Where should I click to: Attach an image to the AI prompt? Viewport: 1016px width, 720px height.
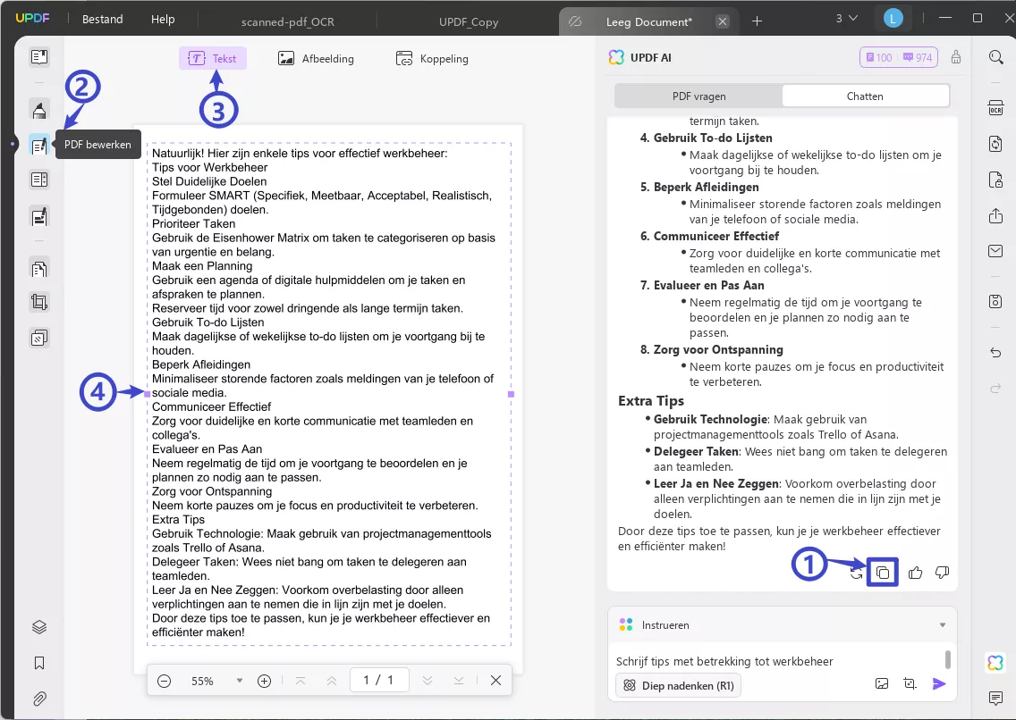pyautogui.click(x=882, y=683)
